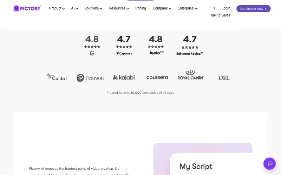Click the G2 logo under 4.8 rating
281x175 pixels.
pos(92,53)
